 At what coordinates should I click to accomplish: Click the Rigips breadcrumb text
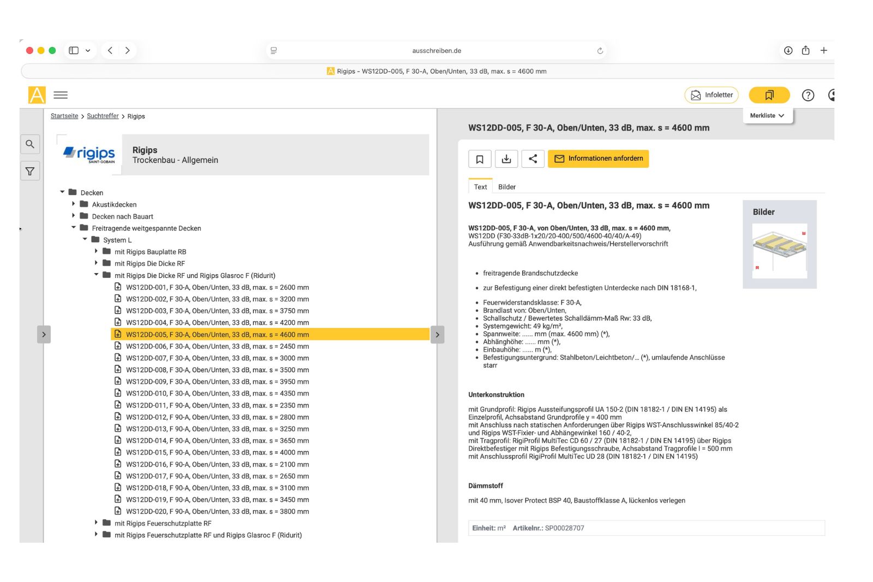point(136,117)
